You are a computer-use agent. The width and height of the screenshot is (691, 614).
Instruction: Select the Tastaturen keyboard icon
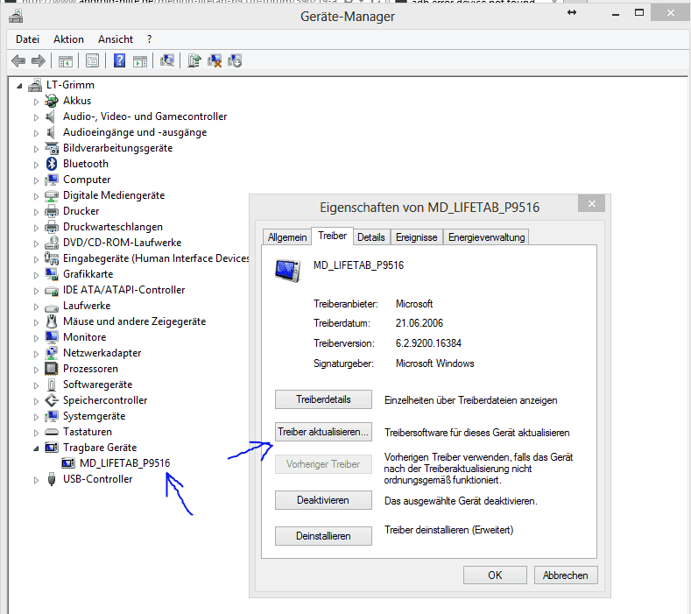point(52,432)
